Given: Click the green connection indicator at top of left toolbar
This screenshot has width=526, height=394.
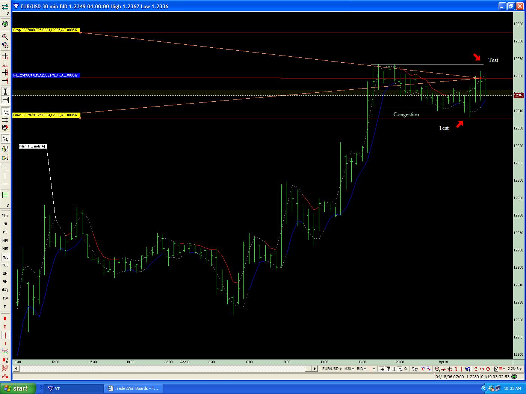Looking at the screenshot, I should pyautogui.click(x=5, y=24).
